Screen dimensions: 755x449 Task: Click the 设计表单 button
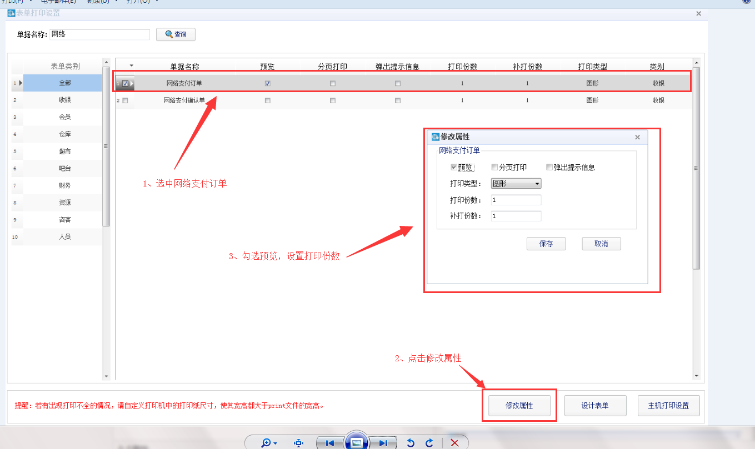pos(595,406)
